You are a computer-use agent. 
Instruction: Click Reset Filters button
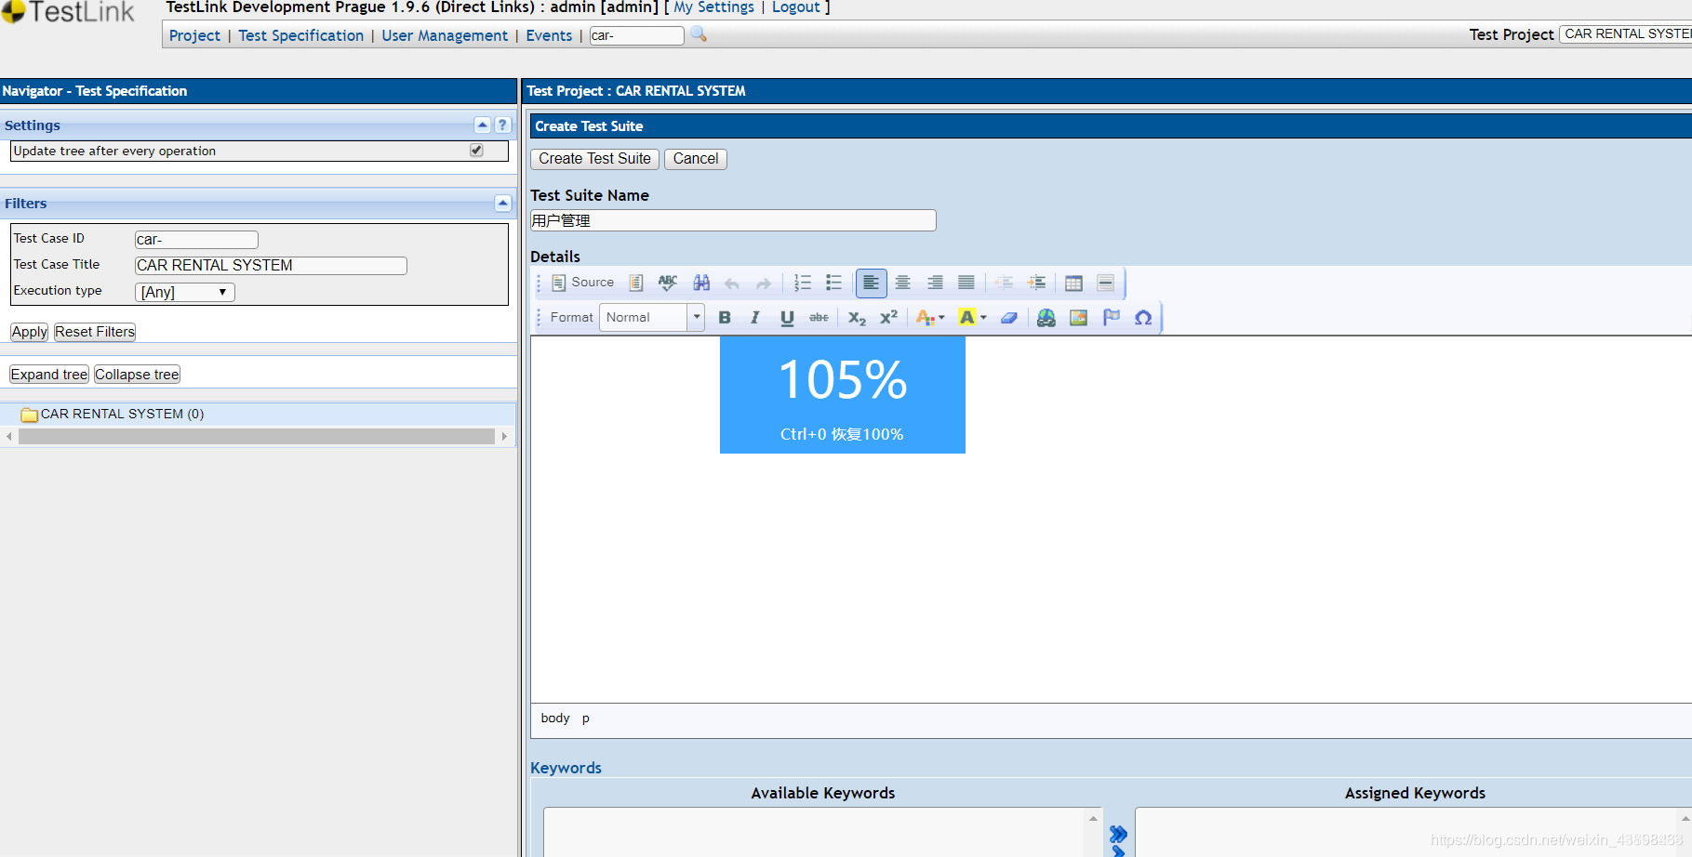click(x=95, y=332)
